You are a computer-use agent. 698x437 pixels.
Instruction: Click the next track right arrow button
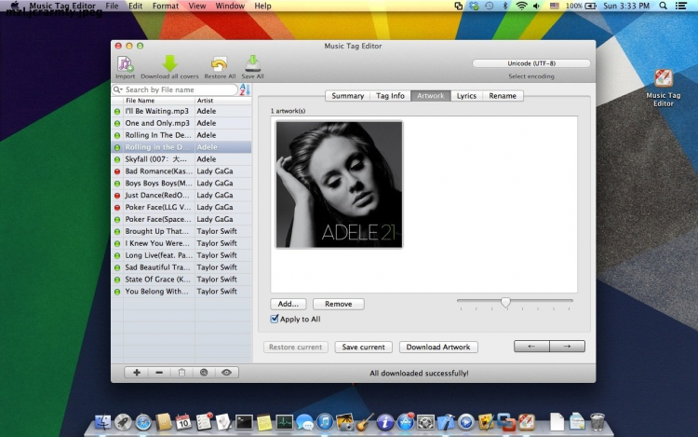tap(567, 346)
